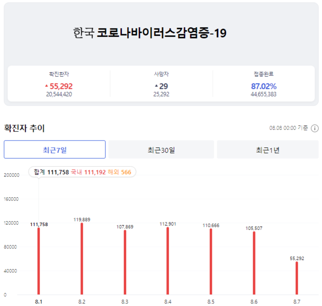The height and width of the screenshot is (306, 322).
Task: Click the 8.6 bar with 105,507
Action: 254,263
